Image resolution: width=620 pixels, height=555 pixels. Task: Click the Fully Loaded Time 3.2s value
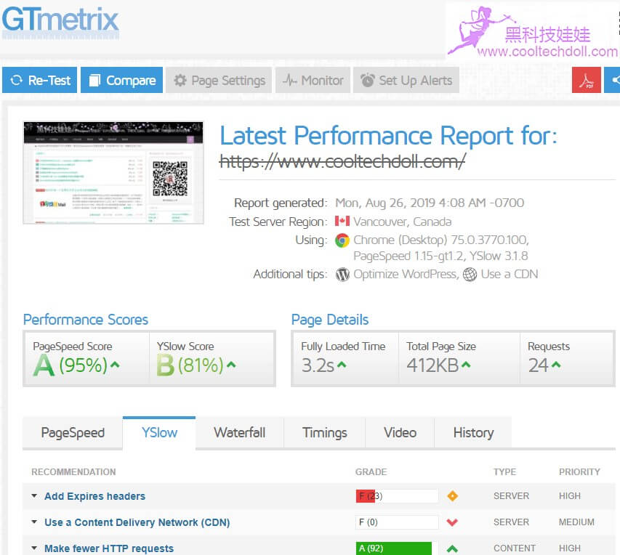click(x=318, y=365)
